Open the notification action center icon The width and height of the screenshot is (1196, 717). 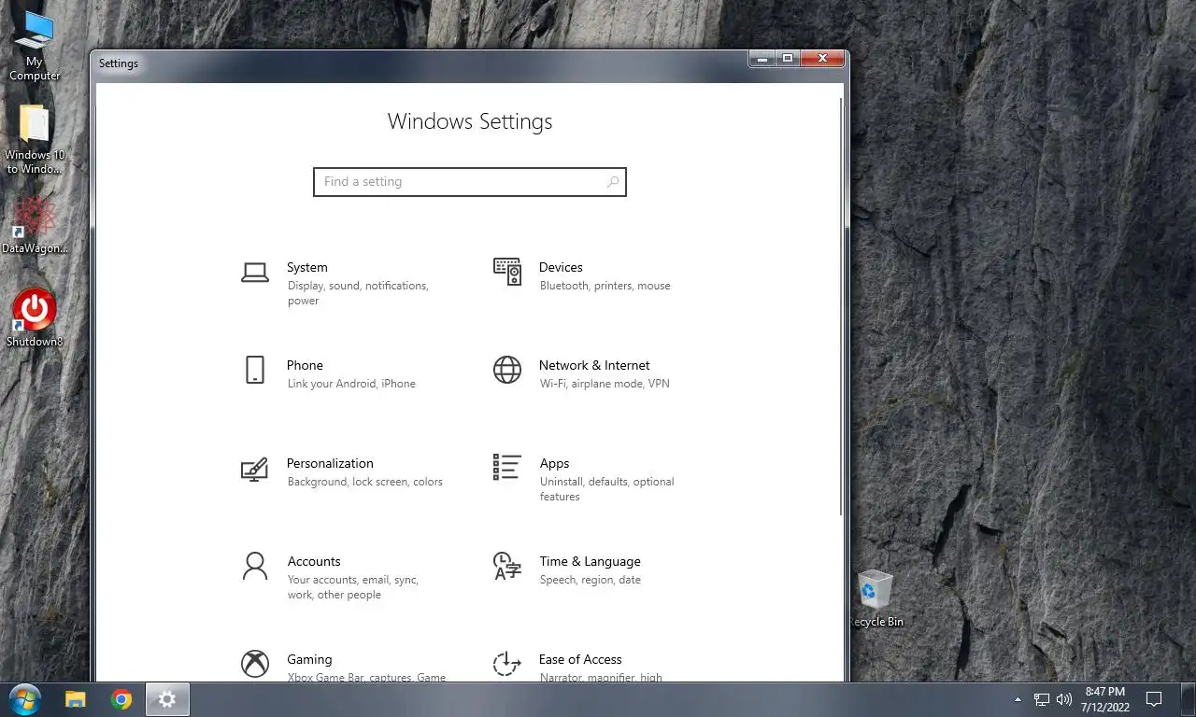click(1154, 699)
